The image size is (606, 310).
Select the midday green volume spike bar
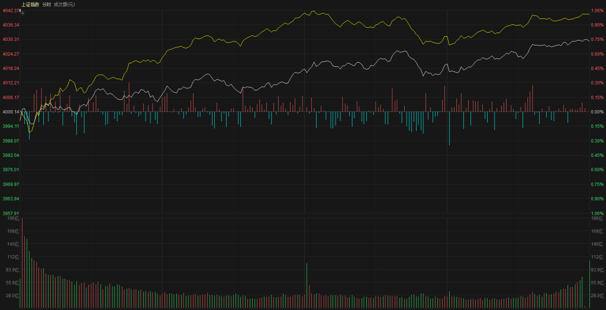click(x=307, y=285)
